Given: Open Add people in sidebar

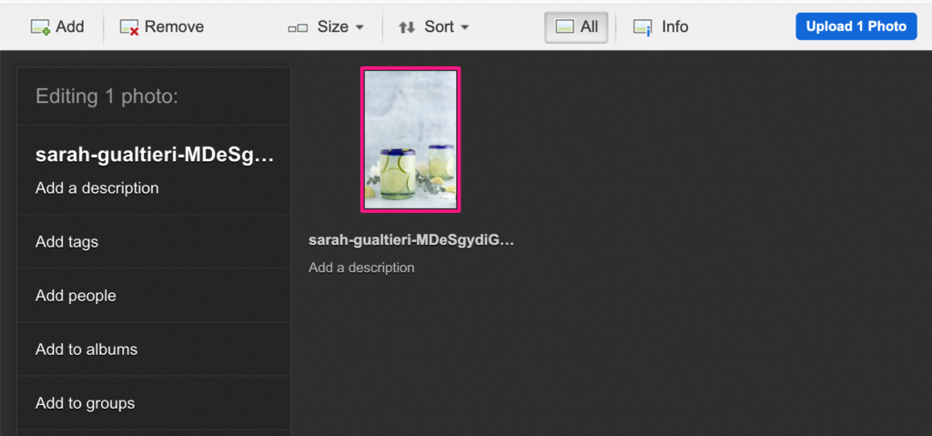Looking at the screenshot, I should [153, 296].
